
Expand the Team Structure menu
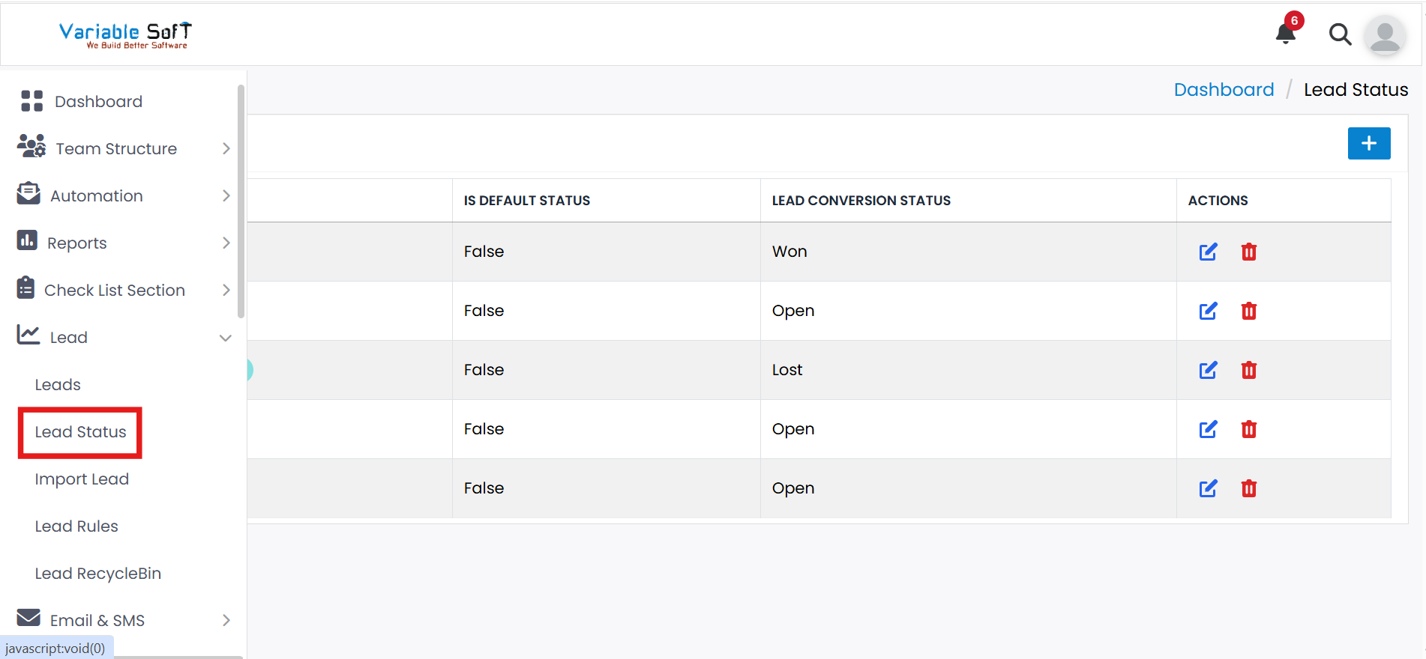116,148
